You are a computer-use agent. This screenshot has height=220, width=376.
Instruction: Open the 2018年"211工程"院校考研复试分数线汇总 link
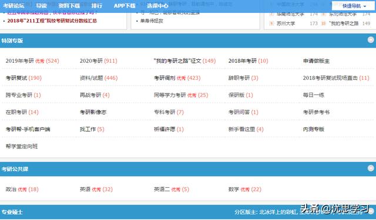click(x=52, y=21)
